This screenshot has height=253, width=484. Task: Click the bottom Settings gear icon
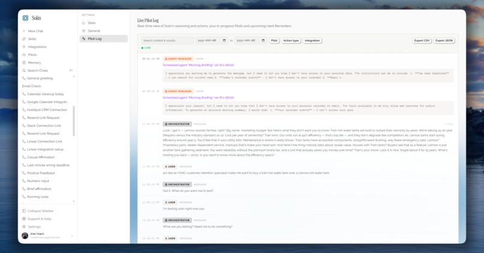(24, 227)
